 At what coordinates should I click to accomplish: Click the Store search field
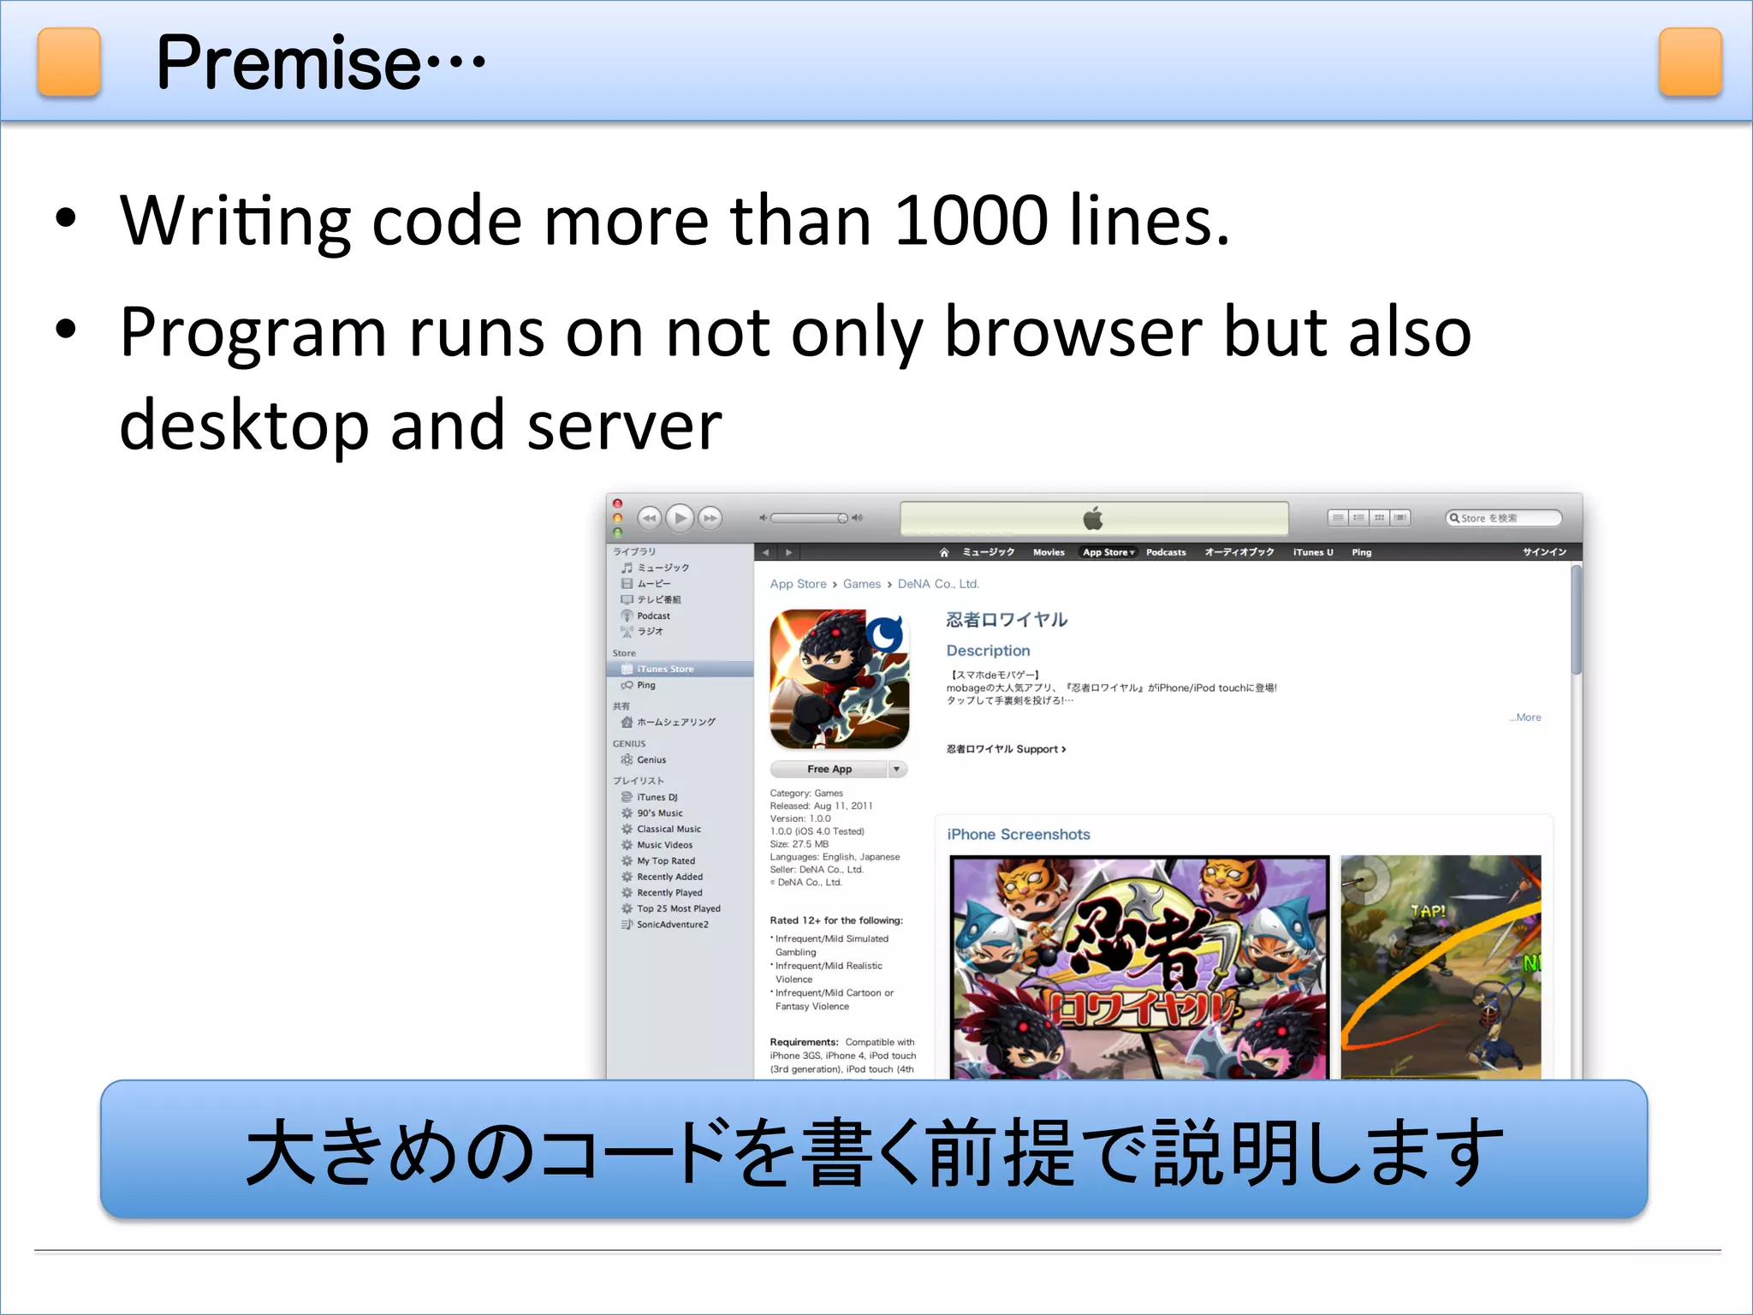point(1503,518)
